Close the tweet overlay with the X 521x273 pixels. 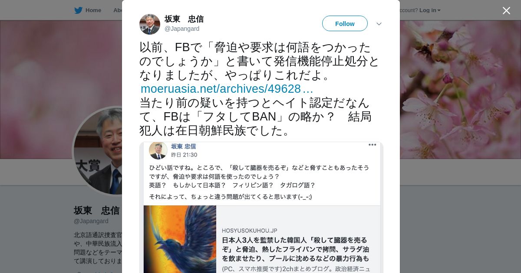pyautogui.click(x=506, y=10)
